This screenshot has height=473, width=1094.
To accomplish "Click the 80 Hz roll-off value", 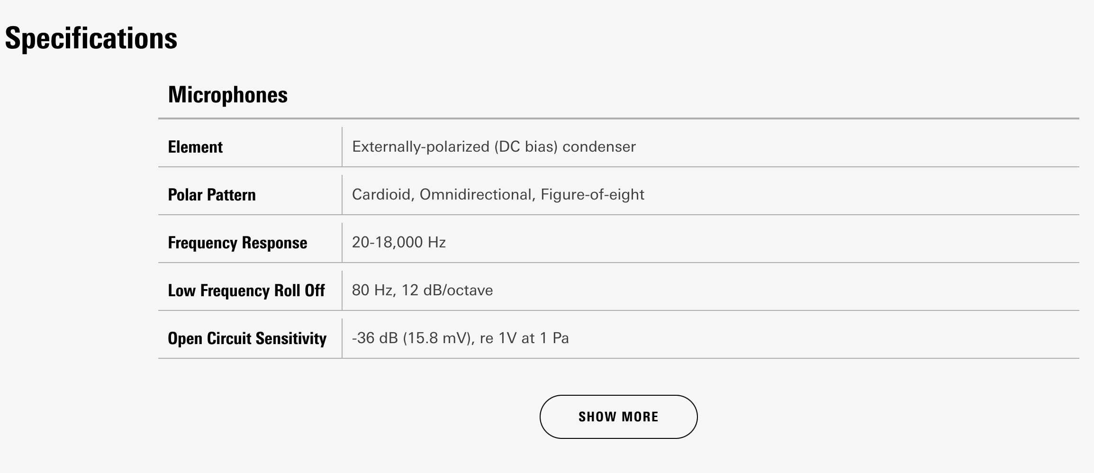I will tap(373, 291).
